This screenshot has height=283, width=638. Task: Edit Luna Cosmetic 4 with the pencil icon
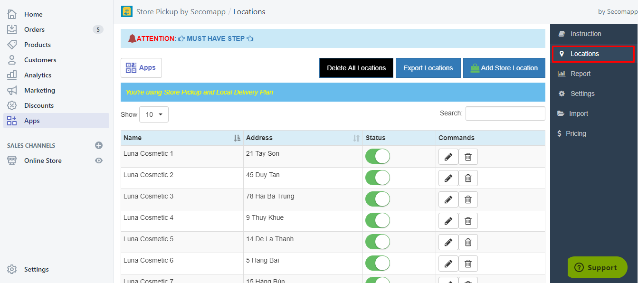pos(448,221)
